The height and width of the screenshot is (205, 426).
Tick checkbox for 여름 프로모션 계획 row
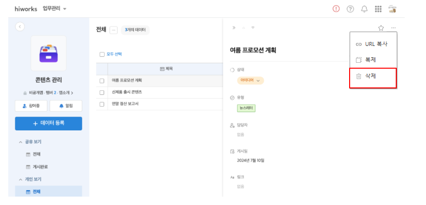[x=102, y=81]
